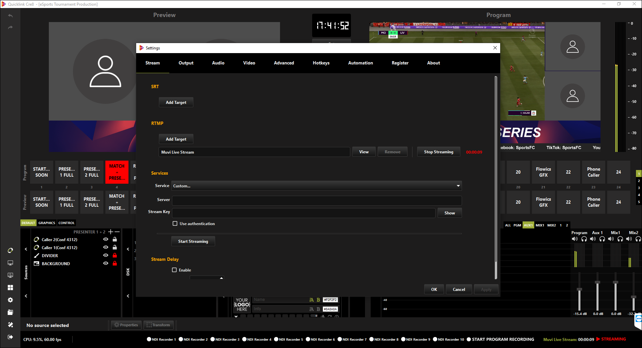Image resolution: width=642 pixels, height=348 pixels.
Task: Click the undo arrow at top left
Action: click(10, 16)
